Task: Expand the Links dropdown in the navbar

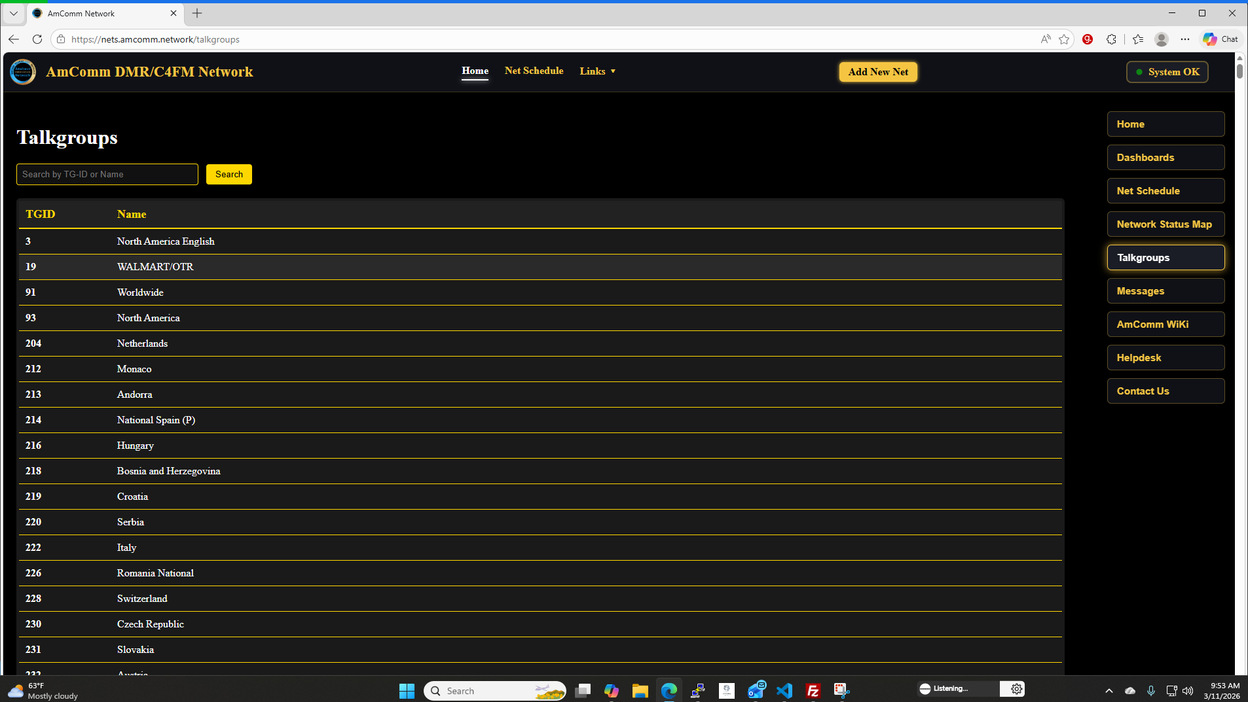Action: (597, 71)
